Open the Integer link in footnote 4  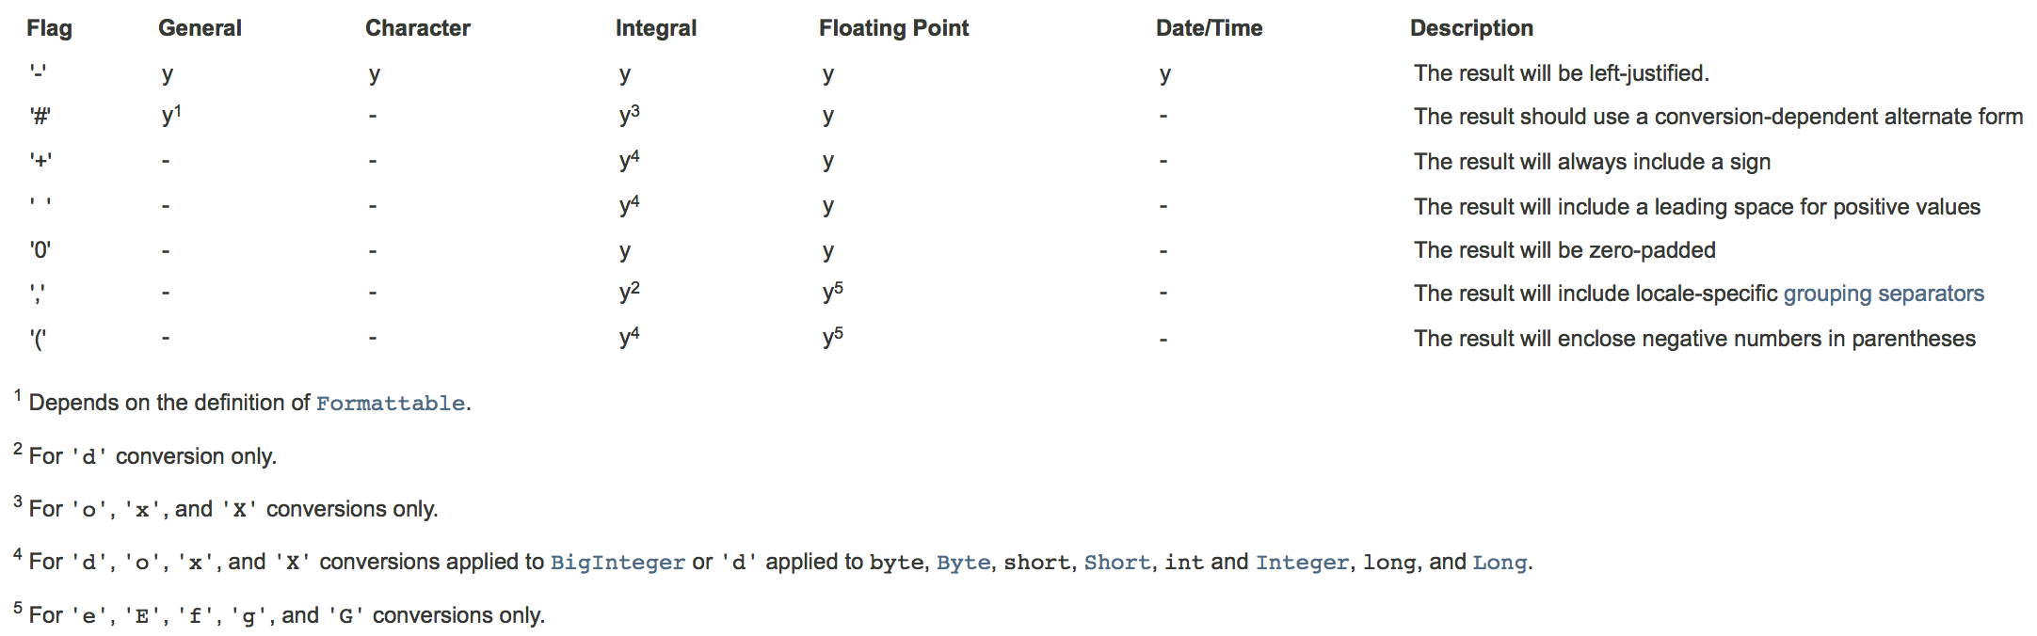tap(1303, 562)
